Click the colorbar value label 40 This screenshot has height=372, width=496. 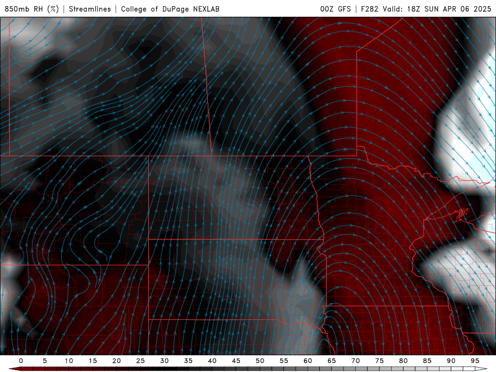pos(212,361)
